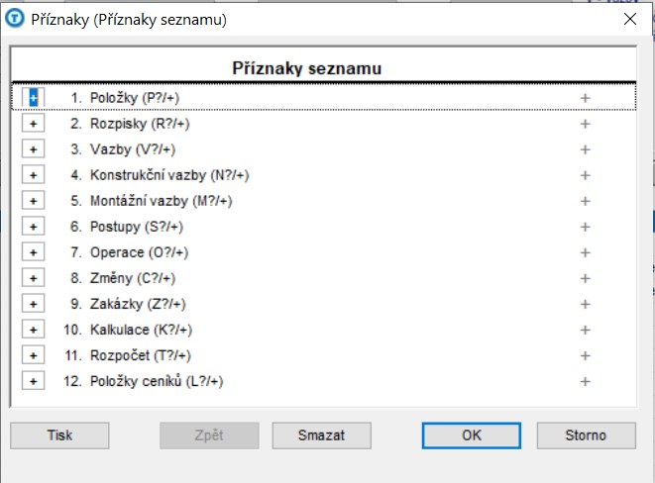655x483 pixels.
Task: Expand the Rozpisky (R?/+) tree node
Action: point(33,124)
